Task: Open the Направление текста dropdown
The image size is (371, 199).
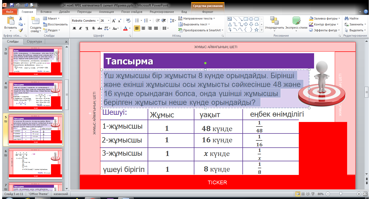Action: tap(197, 18)
